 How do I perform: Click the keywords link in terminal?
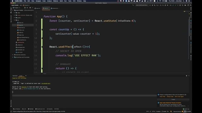(24, 87)
